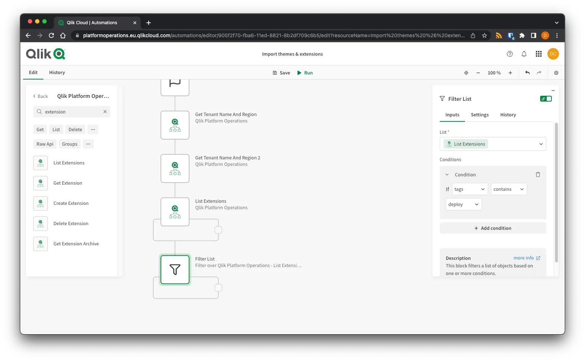Switch to the top History tab
The image size is (585, 361).
(x=57, y=72)
